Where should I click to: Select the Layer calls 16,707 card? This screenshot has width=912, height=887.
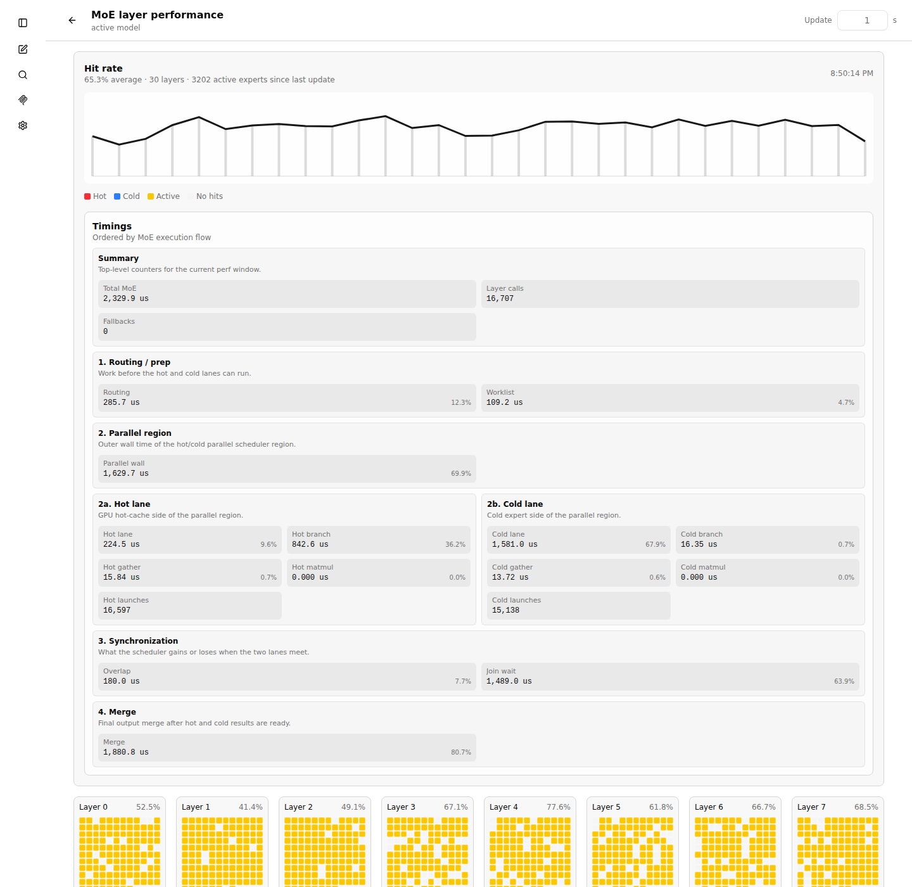(670, 294)
